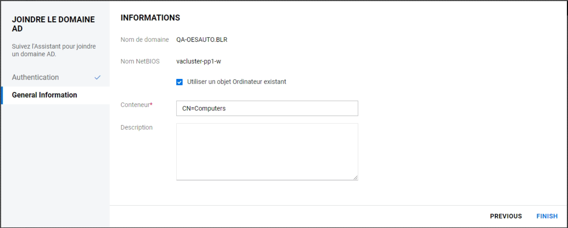Uncheck the existing Ordinateur object checkbox
568x228 pixels.
pyautogui.click(x=179, y=82)
